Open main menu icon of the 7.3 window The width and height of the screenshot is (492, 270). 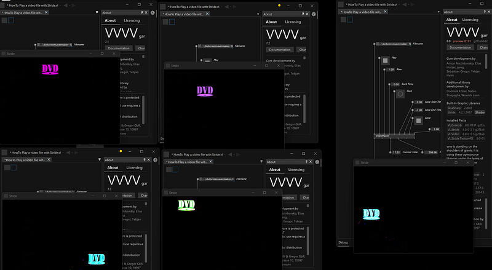(x=4, y=153)
